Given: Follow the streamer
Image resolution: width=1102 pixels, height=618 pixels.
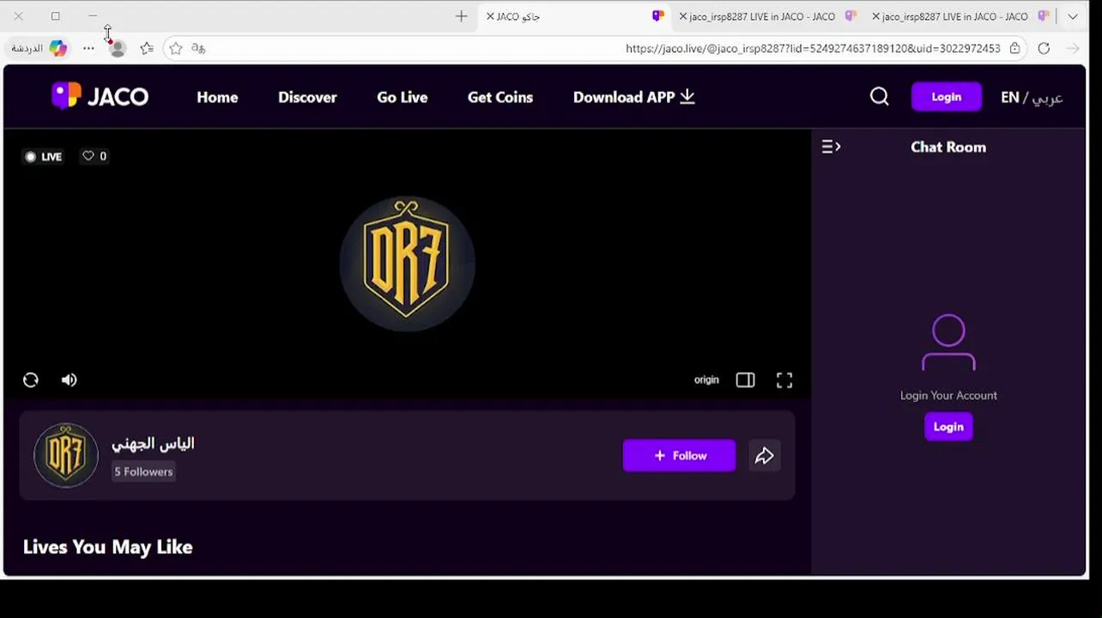Looking at the screenshot, I should (679, 456).
